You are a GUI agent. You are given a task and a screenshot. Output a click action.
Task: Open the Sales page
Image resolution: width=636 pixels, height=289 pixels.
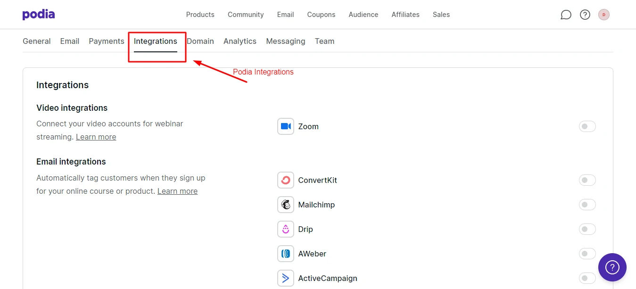coord(441,15)
